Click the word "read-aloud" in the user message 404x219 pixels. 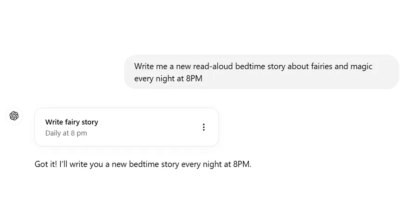213,66
